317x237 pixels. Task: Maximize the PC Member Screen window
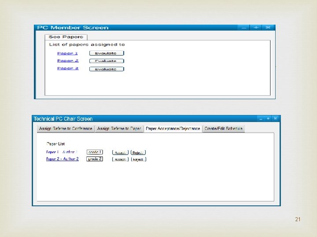click(256, 27)
